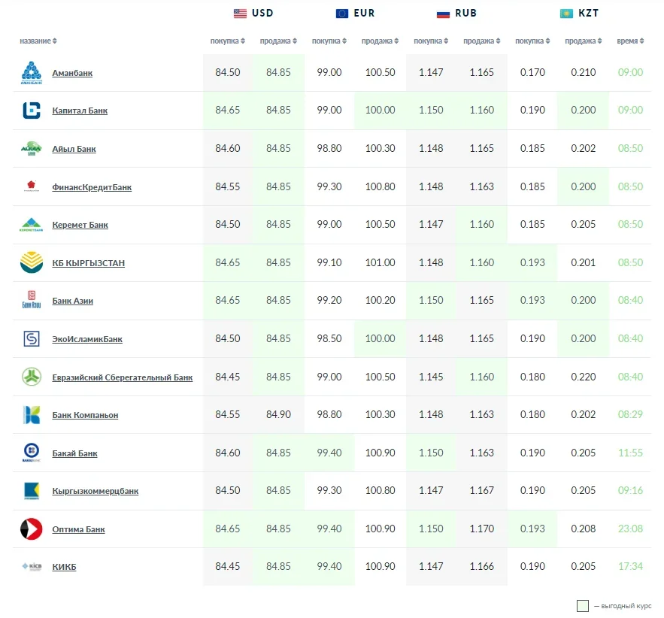Sort by время column header
Image resolution: width=664 pixels, height=618 pixels.
(x=629, y=41)
